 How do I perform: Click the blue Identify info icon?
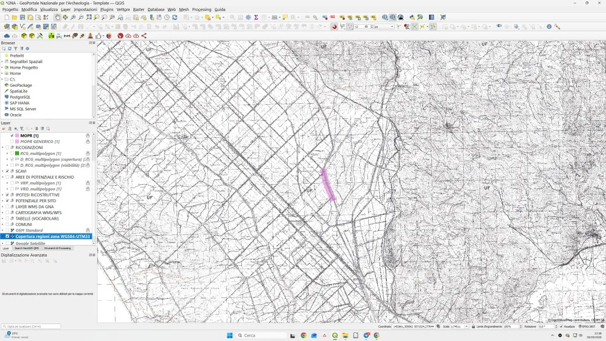[x=549, y=27]
